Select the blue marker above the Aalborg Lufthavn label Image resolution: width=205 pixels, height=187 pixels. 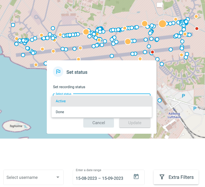pyautogui.click(x=160, y=100)
